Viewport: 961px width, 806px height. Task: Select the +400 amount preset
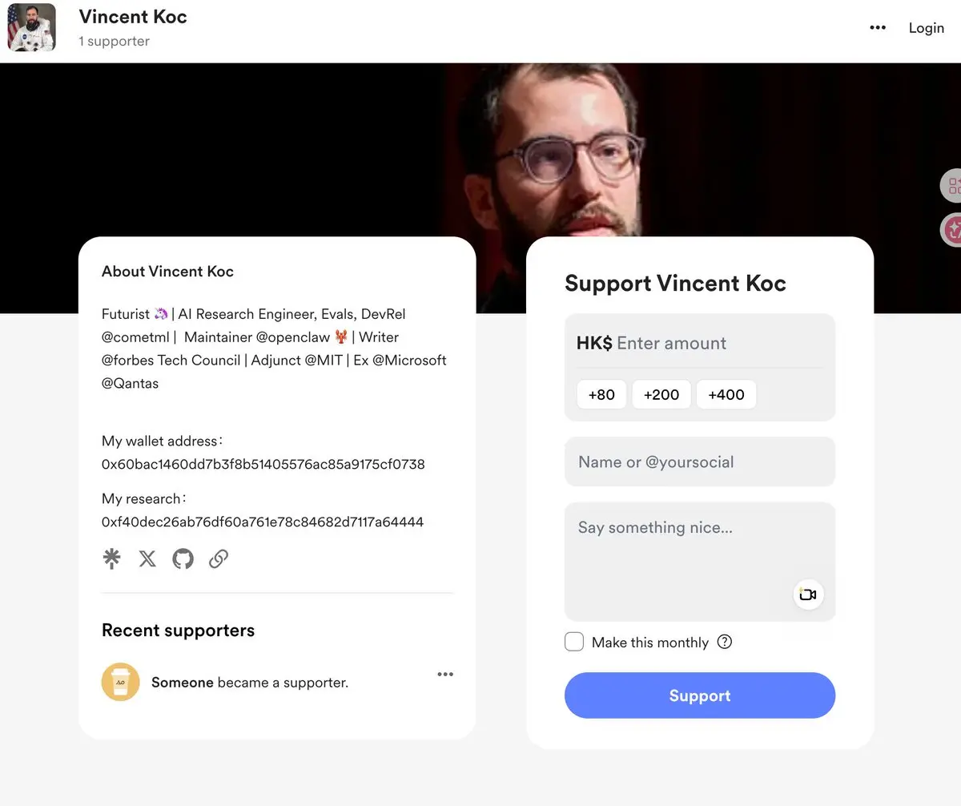726,394
